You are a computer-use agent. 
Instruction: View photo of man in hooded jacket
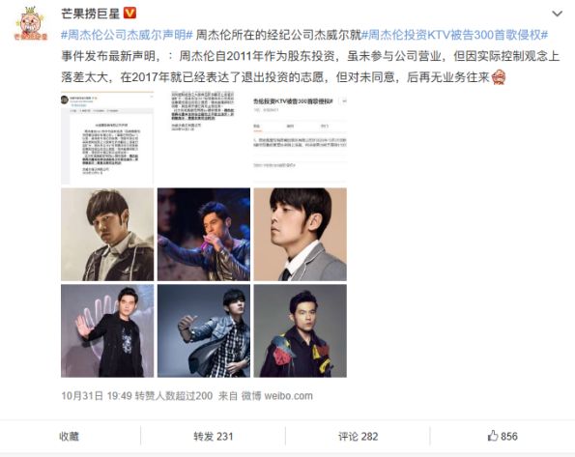click(x=107, y=235)
